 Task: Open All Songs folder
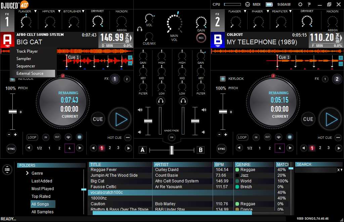pos(43,204)
